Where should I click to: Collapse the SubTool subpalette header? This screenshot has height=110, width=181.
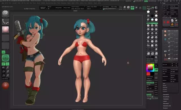coord(165,29)
